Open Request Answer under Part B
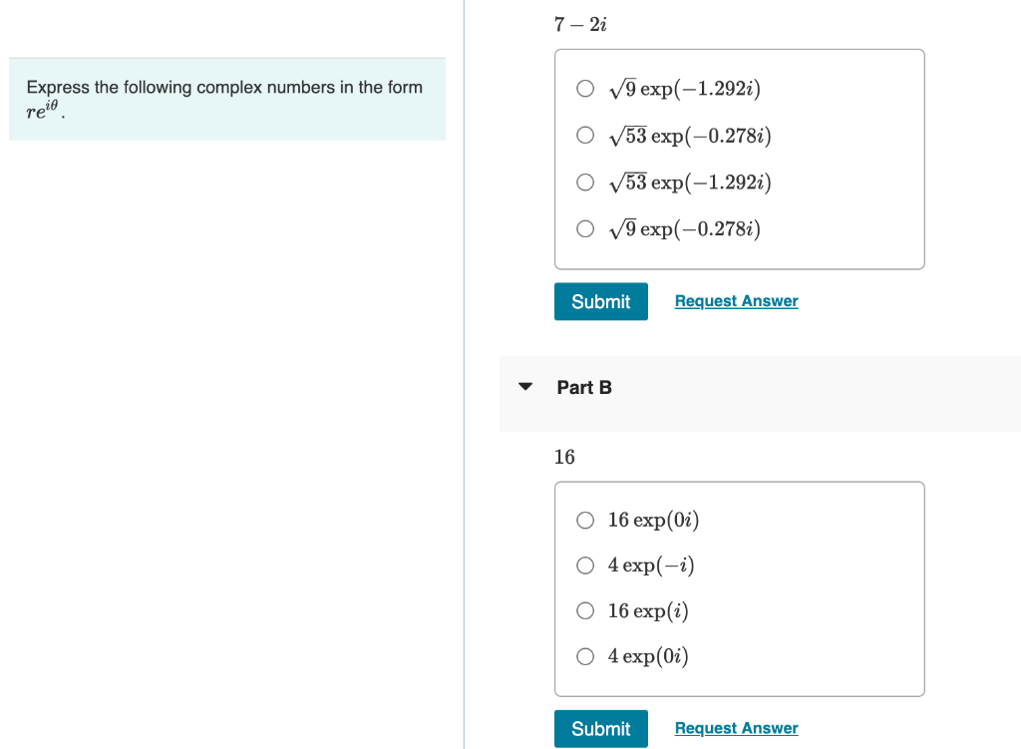Screen dimensions: 1021x749 tap(736, 728)
